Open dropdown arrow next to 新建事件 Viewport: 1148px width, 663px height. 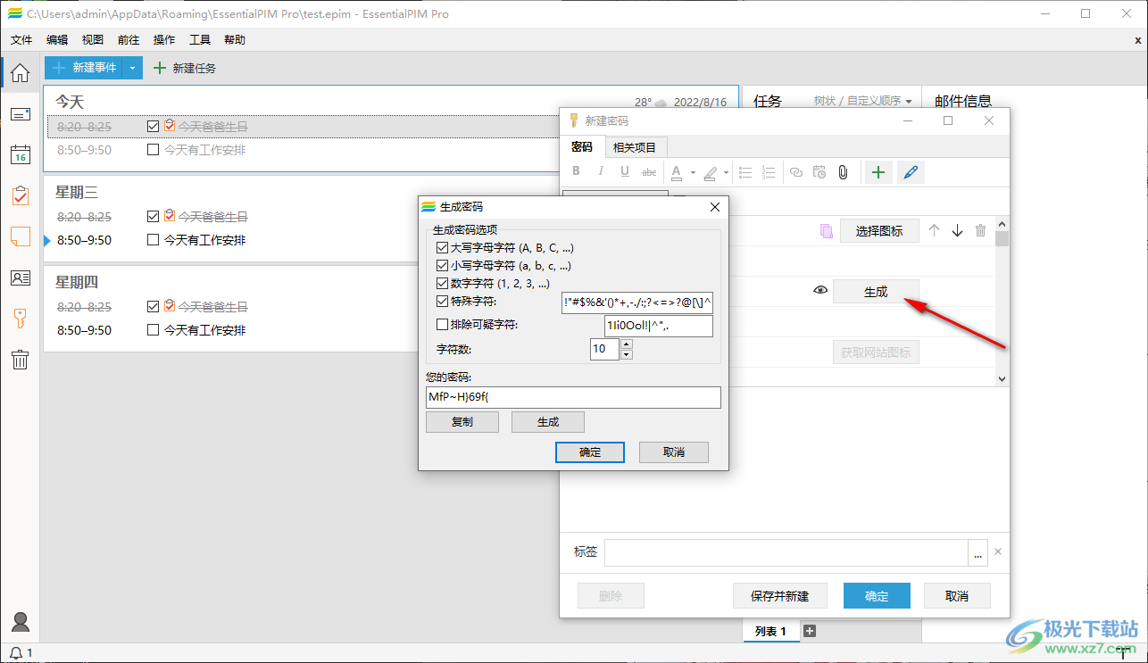pyautogui.click(x=132, y=68)
